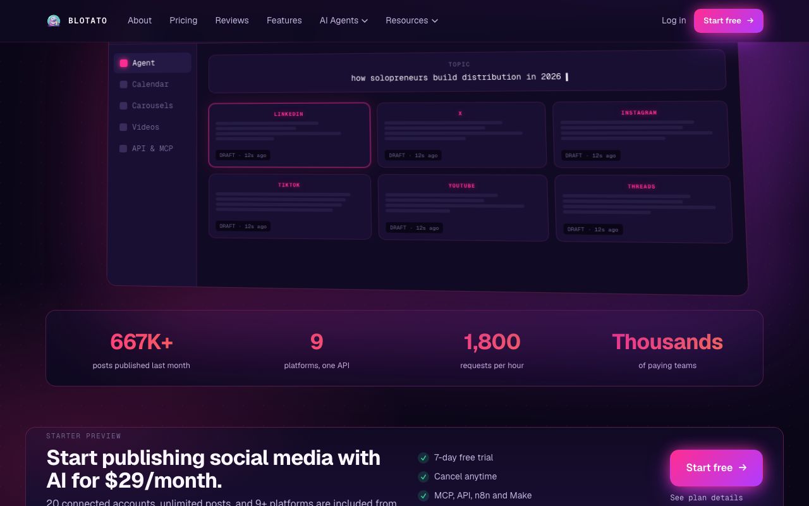Viewport: 809px width, 506px height.
Task: Click the Log in link
Action: pos(674,20)
